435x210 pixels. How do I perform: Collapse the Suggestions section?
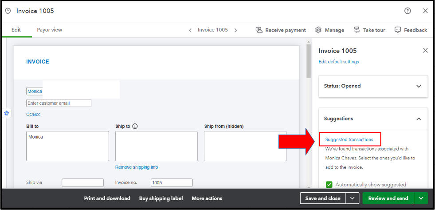click(x=419, y=119)
